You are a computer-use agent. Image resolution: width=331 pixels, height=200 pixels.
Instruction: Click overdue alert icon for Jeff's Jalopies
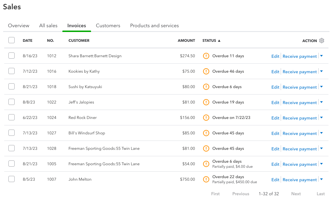(x=206, y=102)
